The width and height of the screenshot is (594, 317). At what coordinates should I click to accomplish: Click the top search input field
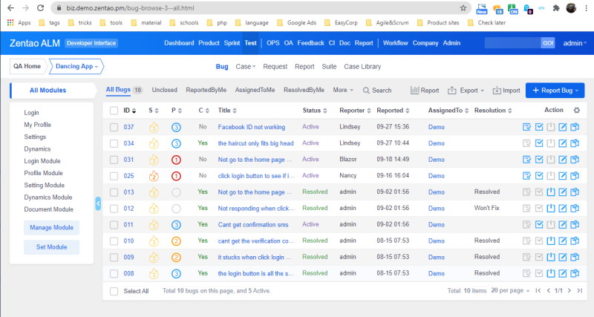pyautogui.click(x=511, y=43)
